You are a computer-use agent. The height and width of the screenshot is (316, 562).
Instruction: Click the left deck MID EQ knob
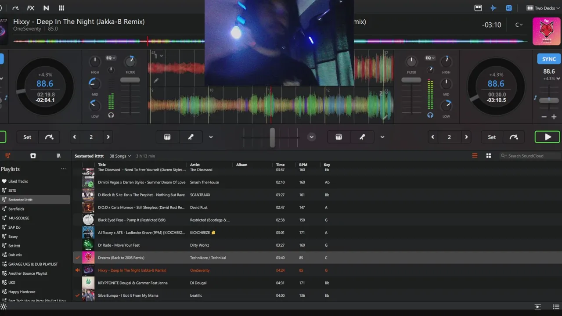tap(95, 83)
